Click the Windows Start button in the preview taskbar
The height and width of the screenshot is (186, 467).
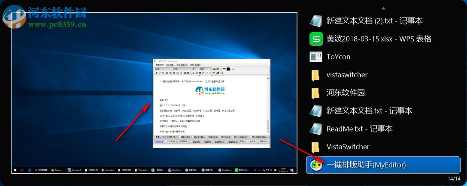click(x=15, y=170)
